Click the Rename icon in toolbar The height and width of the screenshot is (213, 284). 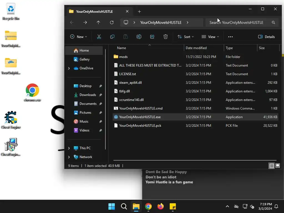click(x=139, y=37)
